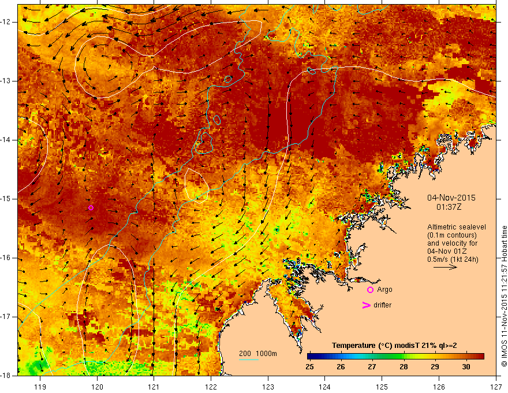Click the "Argo" legend label
This screenshot has height=393, width=508.
(384, 290)
